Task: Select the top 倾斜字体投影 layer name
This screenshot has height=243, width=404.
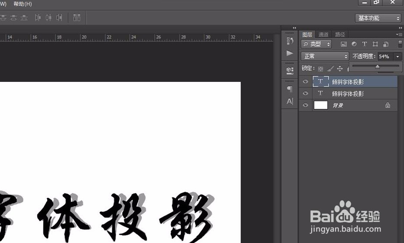Action: 348,82
